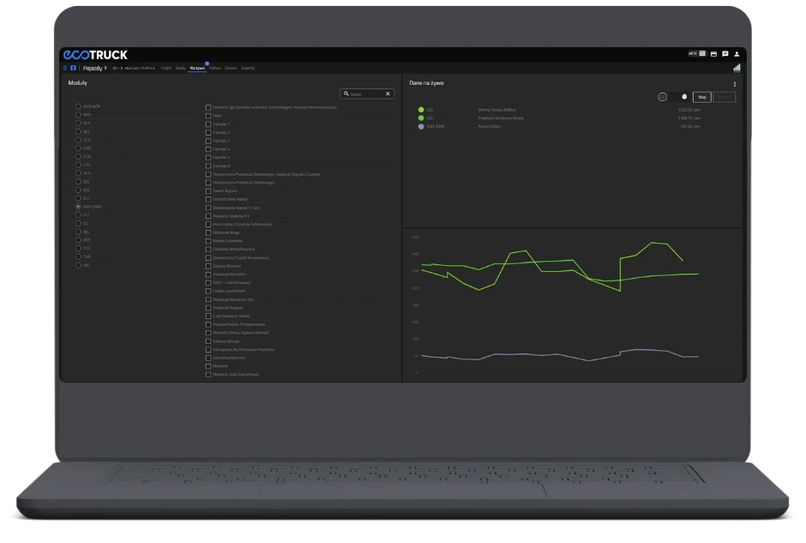Open the user account icon
This screenshot has width=806, height=543.
737,54
